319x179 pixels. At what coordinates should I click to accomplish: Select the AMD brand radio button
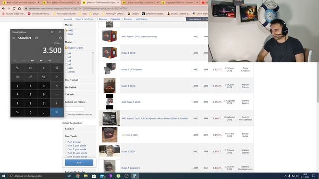click(x=66, y=30)
